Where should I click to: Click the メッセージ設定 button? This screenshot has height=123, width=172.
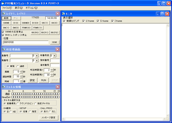[x=49, y=117]
